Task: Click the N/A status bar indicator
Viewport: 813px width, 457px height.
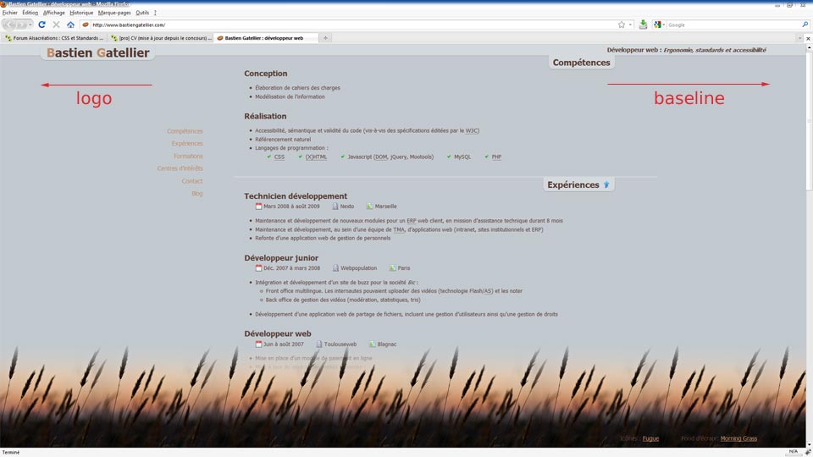Action: point(793,452)
